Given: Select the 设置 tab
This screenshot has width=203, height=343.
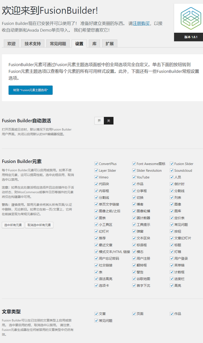Looking at the screenshot, I should 79,44.
